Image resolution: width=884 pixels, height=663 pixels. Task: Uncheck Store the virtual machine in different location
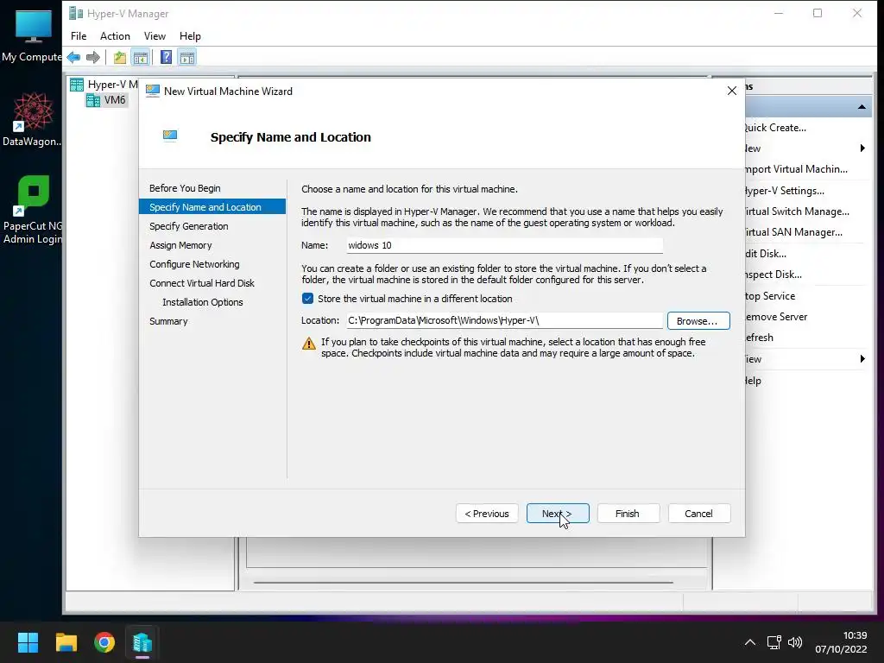[x=308, y=298]
